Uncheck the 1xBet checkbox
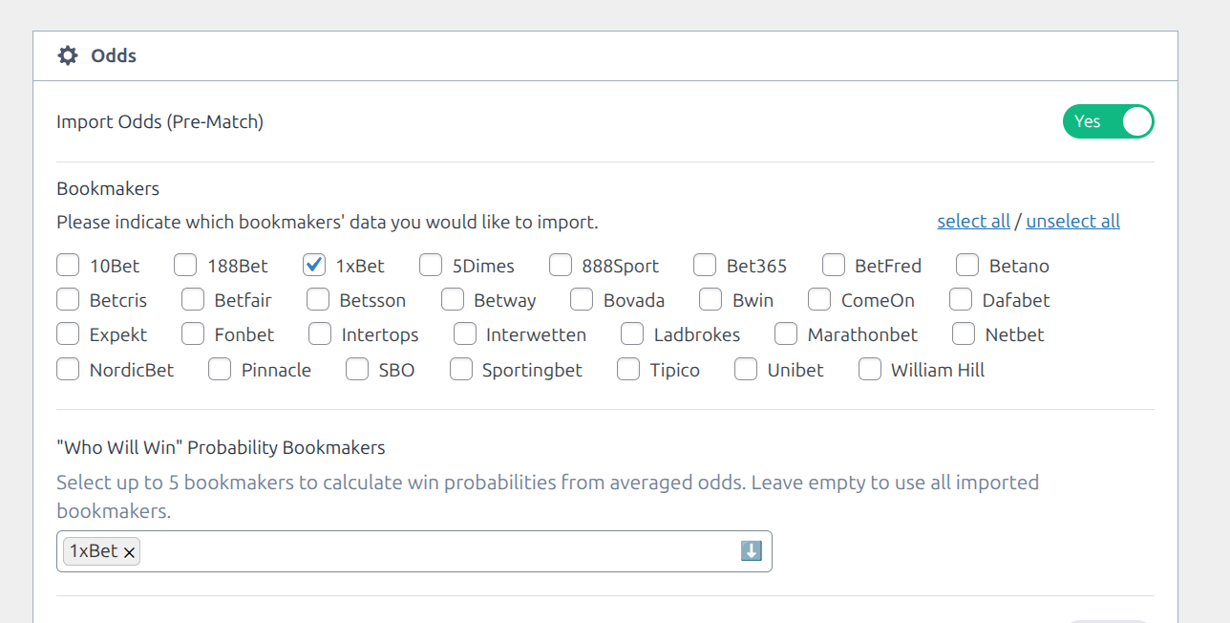The image size is (1230, 623). pyautogui.click(x=314, y=265)
